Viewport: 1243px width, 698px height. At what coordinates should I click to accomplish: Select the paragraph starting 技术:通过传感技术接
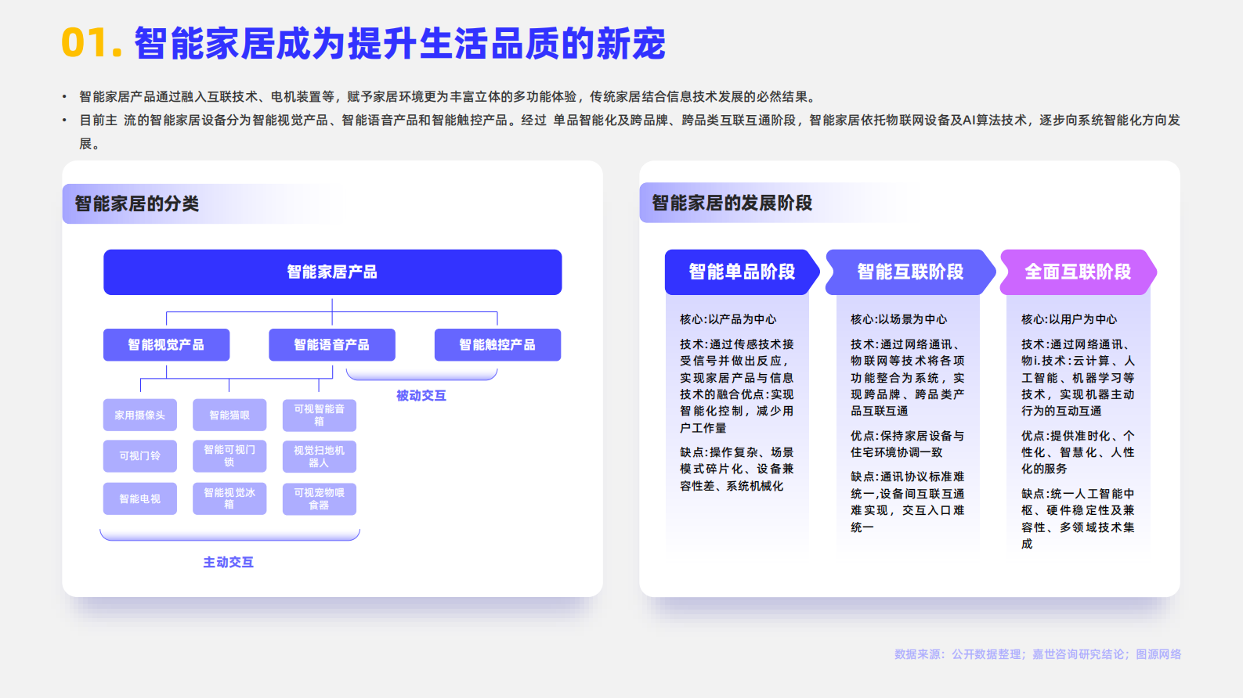(737, 386)
